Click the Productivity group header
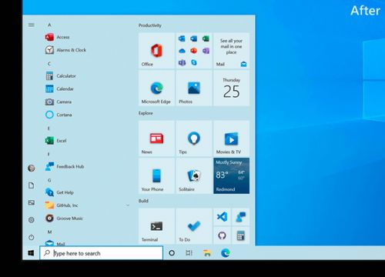Screen dimensions: 385x277 tap(150, 25)
